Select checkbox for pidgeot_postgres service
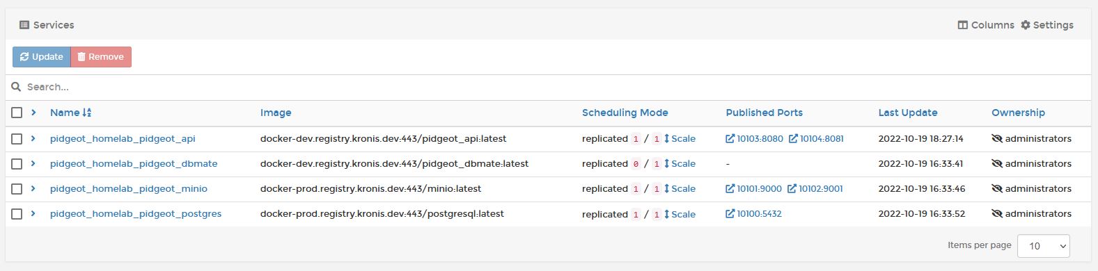 17,214
